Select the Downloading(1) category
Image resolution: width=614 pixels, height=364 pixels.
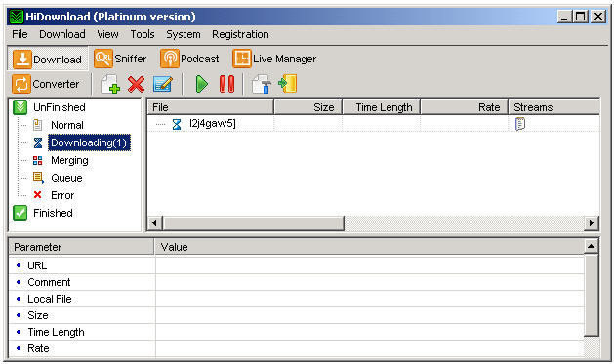click(89, 142)
